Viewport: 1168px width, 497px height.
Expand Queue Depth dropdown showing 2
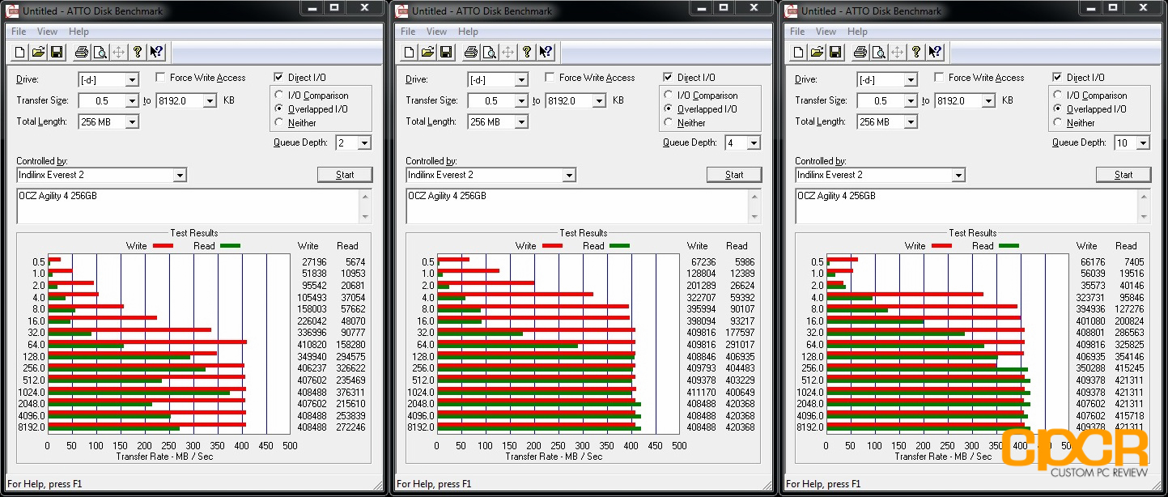[x=364, y=143]
